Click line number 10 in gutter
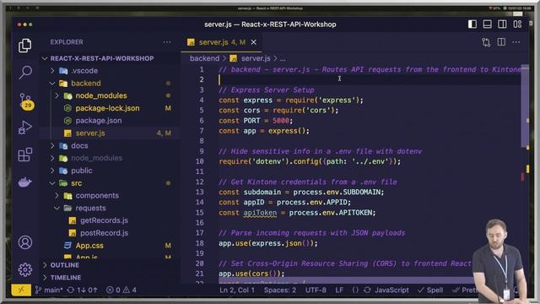The height and width of the screenshot is (304, 540). click(x=200, y=161)
